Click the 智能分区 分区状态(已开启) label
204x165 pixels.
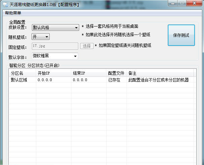click(34, 65)
